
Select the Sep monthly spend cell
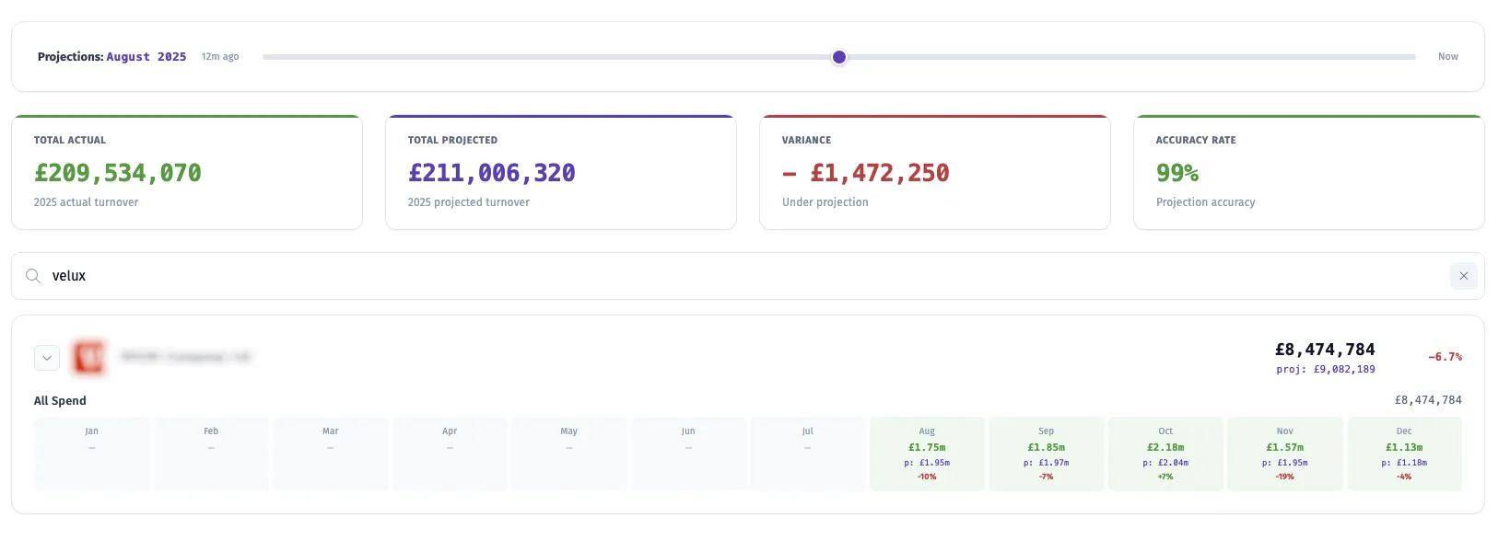tap(1046, 454)
